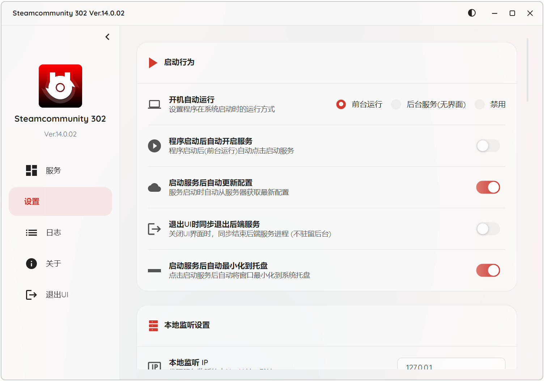Toggle the dark/light theme icon

pos(472,13)
